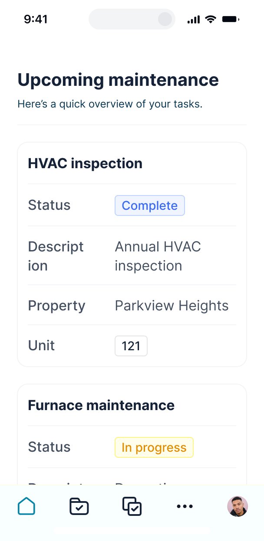Tap the cellular signal bars in status bar
The height and width of the screenshot is (541, 264).
193,19
